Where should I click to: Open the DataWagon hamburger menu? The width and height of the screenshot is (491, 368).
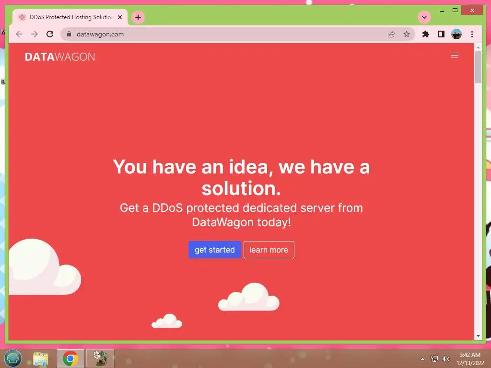point(455,56)
